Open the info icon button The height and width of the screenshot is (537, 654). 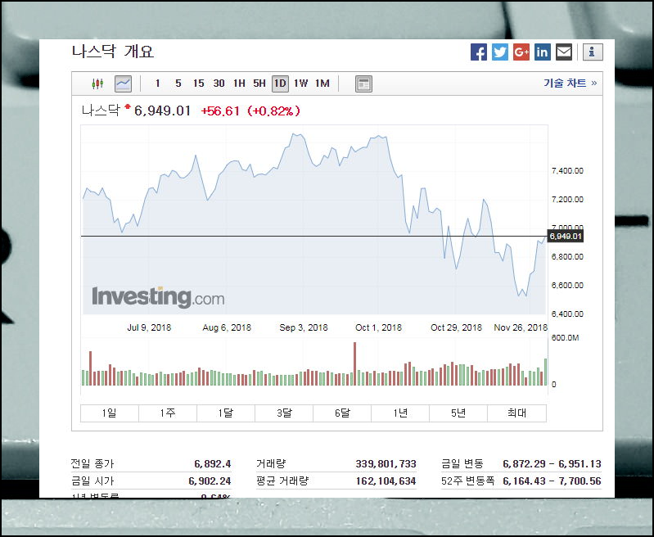pyautogui.click(x=593, y=52)
